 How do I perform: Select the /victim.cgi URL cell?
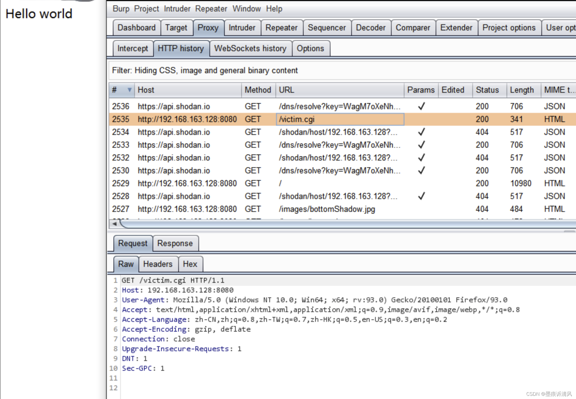click(340, 119)
